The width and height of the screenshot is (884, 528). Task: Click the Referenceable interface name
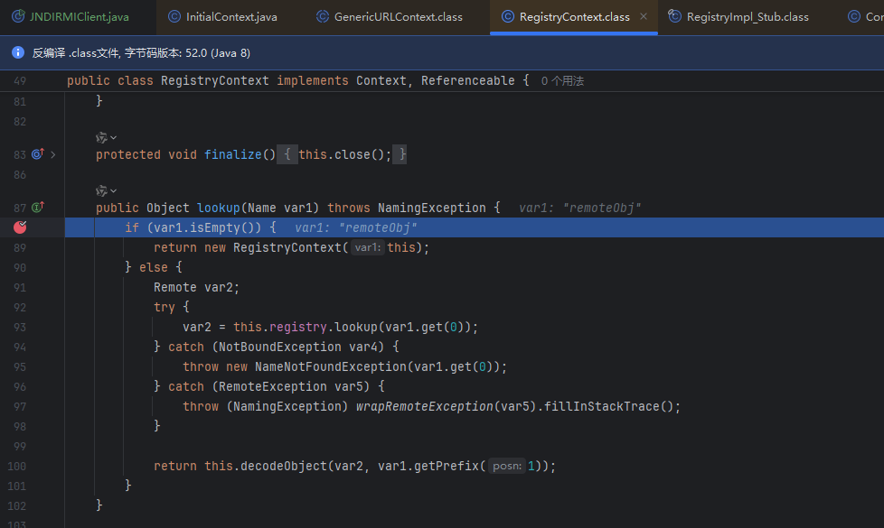tap(468, 80)
